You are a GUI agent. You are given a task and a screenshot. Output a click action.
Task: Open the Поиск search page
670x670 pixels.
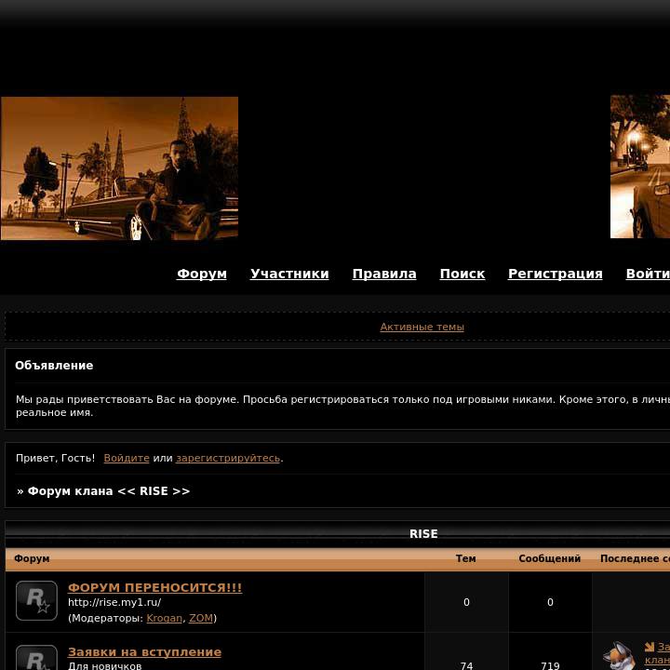462,274
